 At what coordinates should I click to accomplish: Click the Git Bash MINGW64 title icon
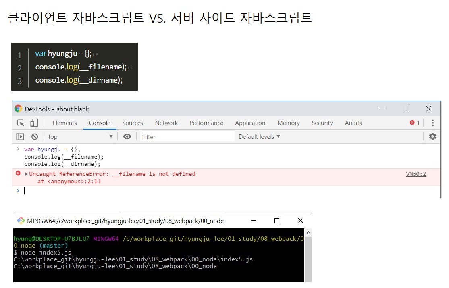point(21,221)
